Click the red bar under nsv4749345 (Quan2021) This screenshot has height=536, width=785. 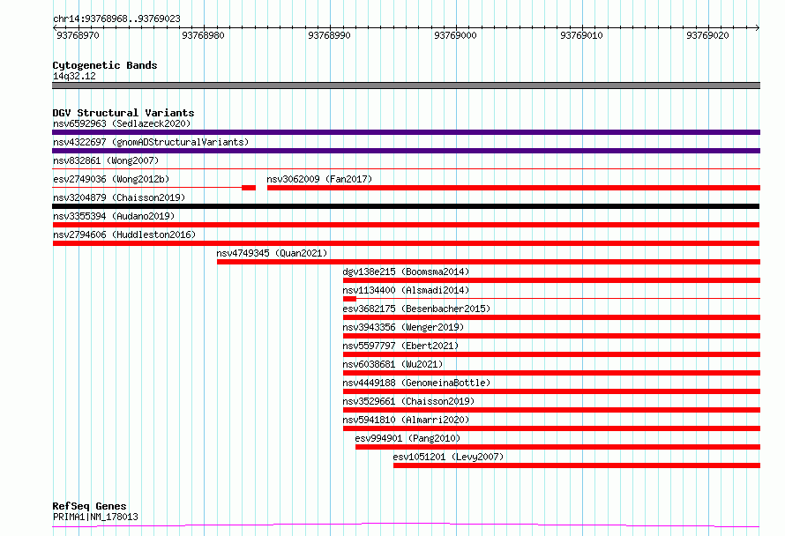[x=489, y=262]
